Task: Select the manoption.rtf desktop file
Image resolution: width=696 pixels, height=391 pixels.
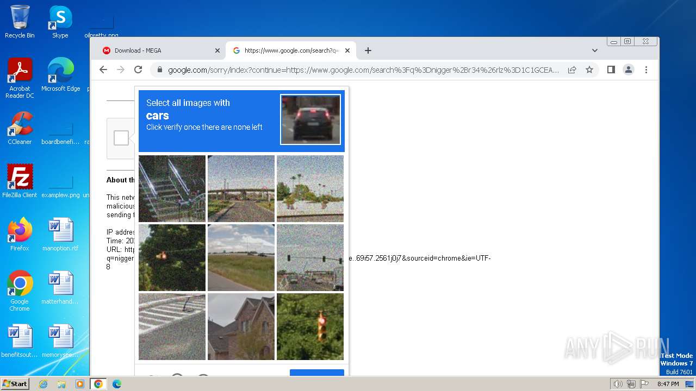Action: coord(60,235)
